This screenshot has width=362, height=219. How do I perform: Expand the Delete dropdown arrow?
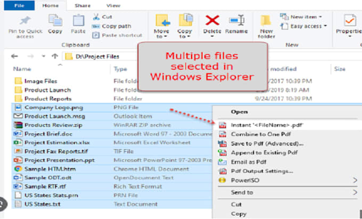pos(212,36)
